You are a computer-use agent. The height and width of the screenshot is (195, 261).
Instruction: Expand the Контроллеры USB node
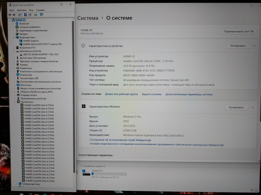coord(14,78)
